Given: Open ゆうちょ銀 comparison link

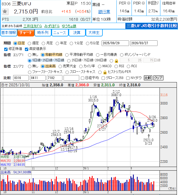Looking at the screenshot, I should tap(69, 26).
